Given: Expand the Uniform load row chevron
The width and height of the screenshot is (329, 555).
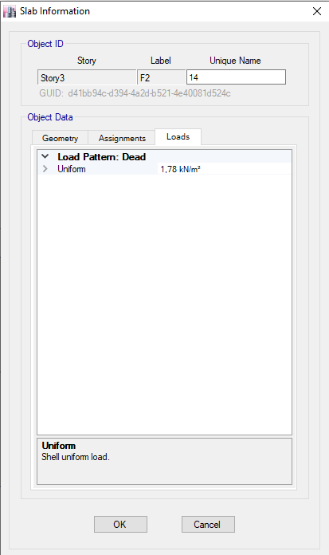Looking at the screenshot, I should 45,169.
